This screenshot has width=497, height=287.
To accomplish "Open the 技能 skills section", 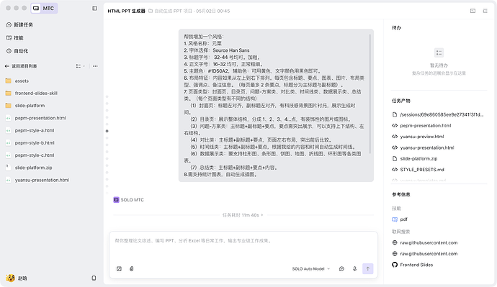I will [15, 37].
